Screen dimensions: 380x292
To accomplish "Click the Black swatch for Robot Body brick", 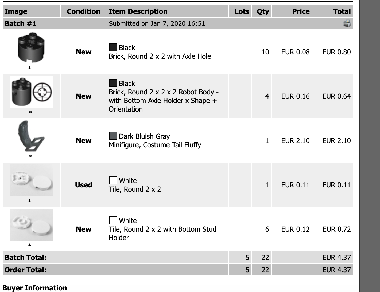I will click(x=113, y=83).
